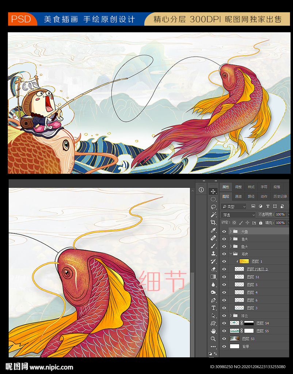The image size is (293, 374).
Task: Click the lock-all padlock button
Action: click(x=260, y=222)
